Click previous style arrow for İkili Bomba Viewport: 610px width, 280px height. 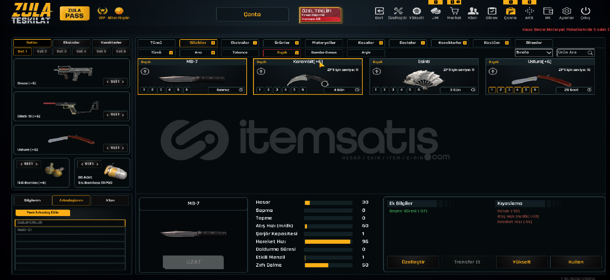pos(21,164)
